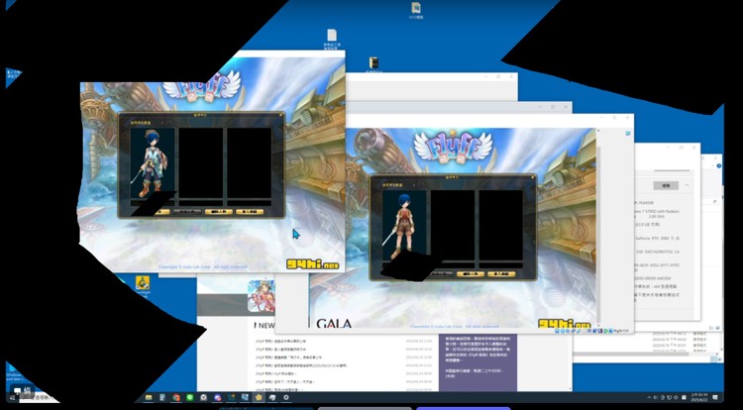Viewport: 743px width, 410px height.
Task: Close the character selection dialog in right Flyff window
Action: (532, 176)
